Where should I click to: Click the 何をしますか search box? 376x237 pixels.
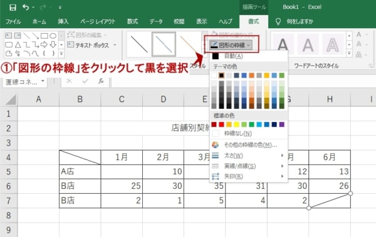(x=300, y=21)
